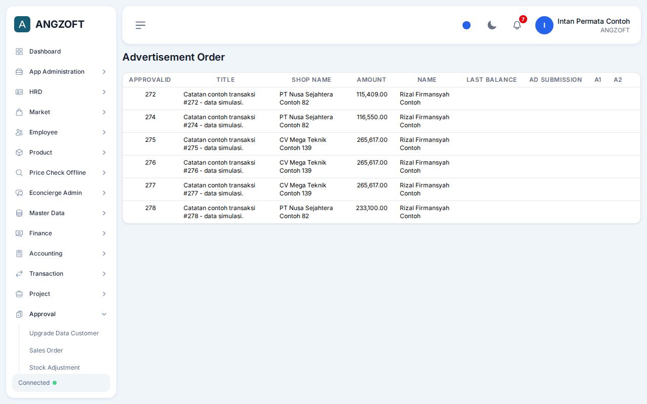Click the hamburger menu toggle icon
Viewport: 647px width, 404px height.
pyautogui.click(x=141, y=25)
